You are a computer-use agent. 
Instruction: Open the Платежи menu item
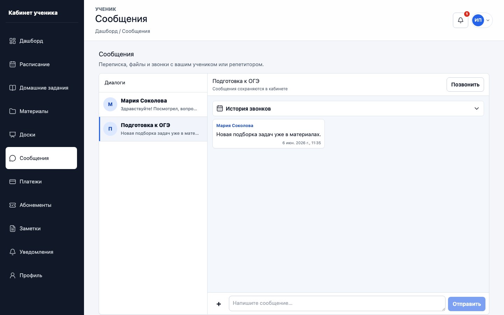click(x=41, y=182)
